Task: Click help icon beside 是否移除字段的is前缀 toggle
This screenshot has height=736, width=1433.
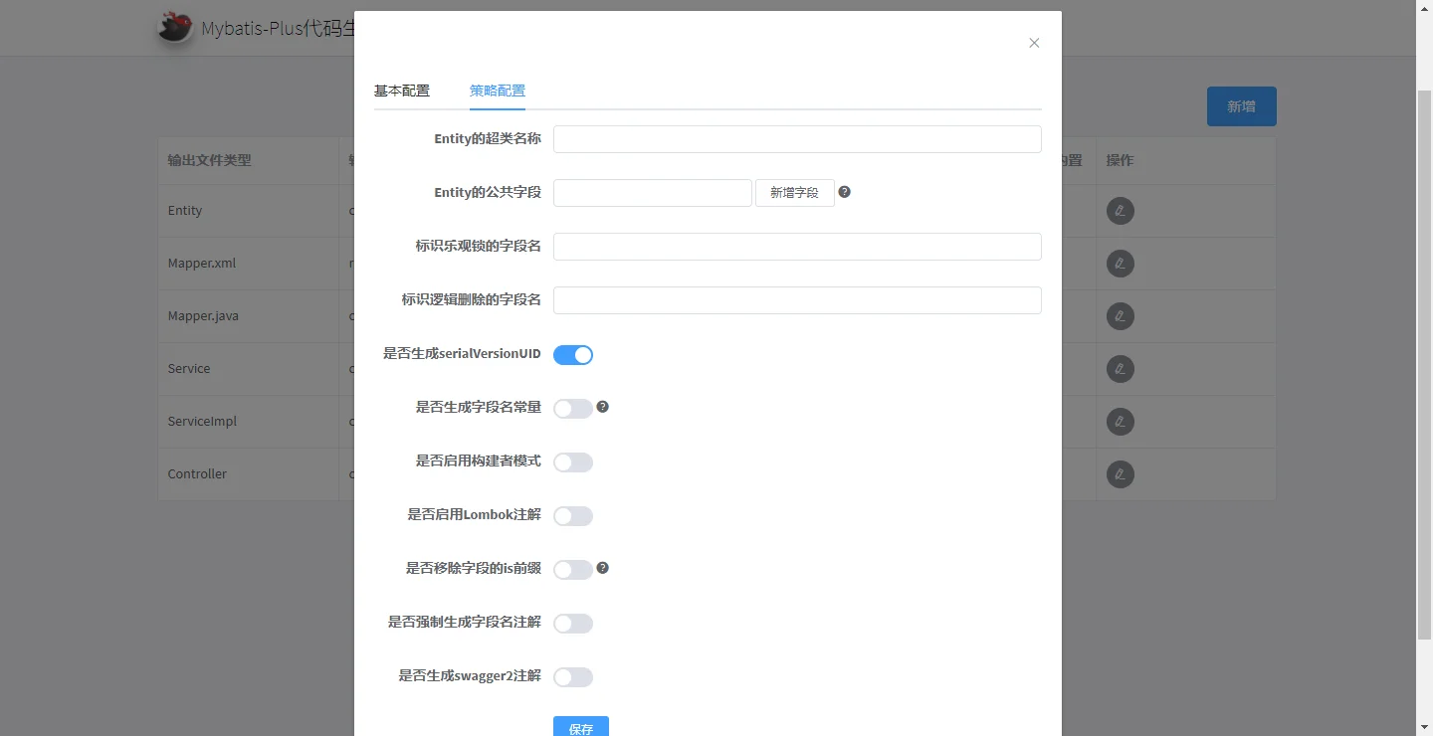Action: tap(602, 568)
